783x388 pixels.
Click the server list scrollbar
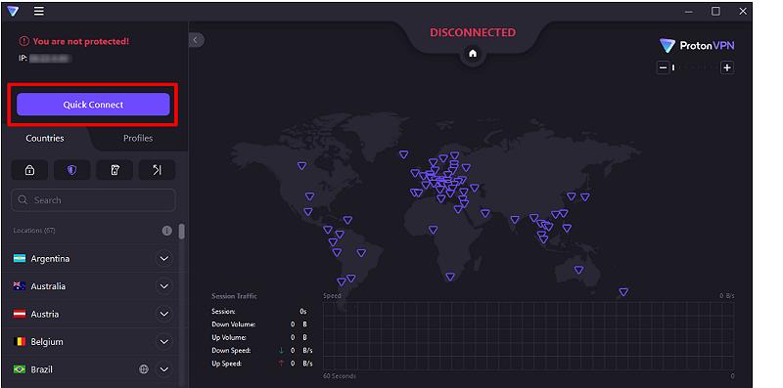pyautogui.click(x=182, y=231)
